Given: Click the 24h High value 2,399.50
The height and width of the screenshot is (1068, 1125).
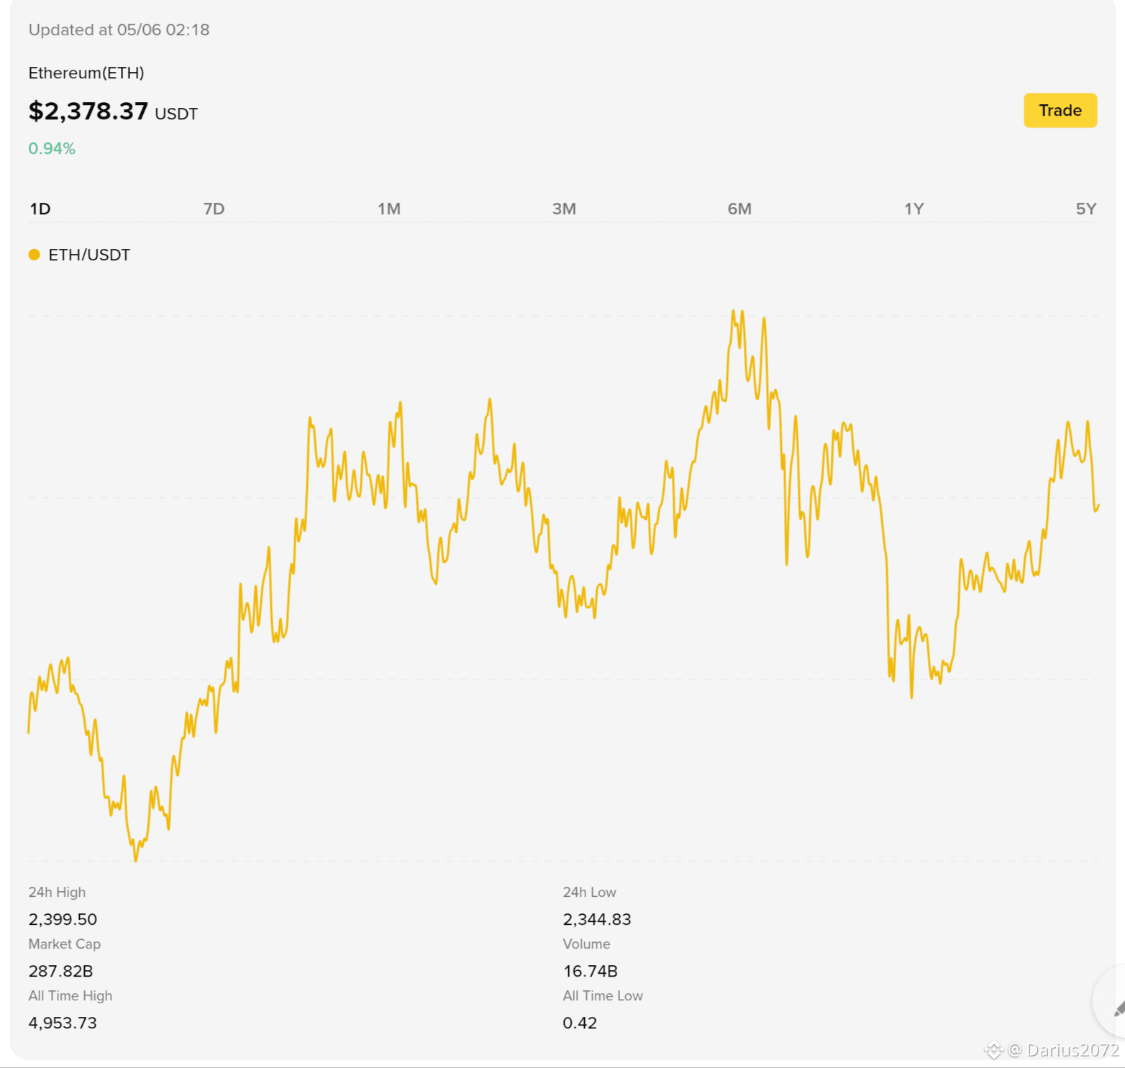Looking at the screenshot, I should pos(63,919).
